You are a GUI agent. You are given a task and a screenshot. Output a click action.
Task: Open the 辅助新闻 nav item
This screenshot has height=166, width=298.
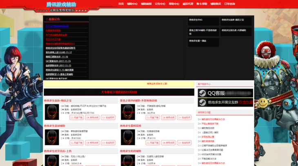pos(146,4)
